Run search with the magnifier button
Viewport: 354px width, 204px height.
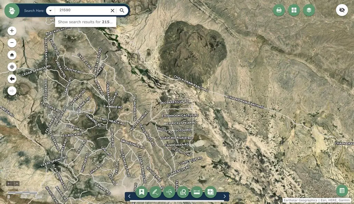click(x=122, y=10)
